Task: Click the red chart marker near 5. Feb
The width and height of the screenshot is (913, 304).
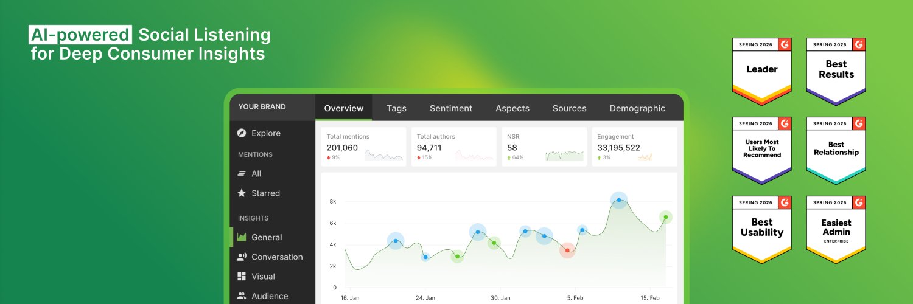Action: coord(567,250)
